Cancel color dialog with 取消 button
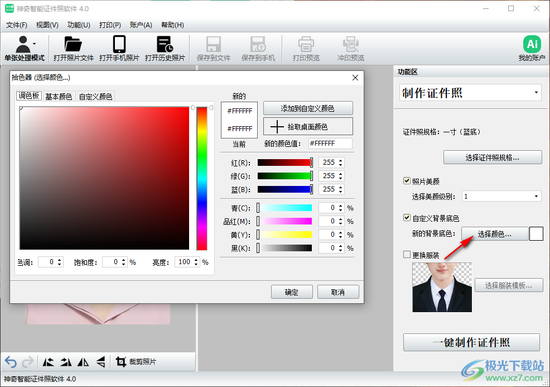The height and width of the screenshot is (387, 550). 338,292
